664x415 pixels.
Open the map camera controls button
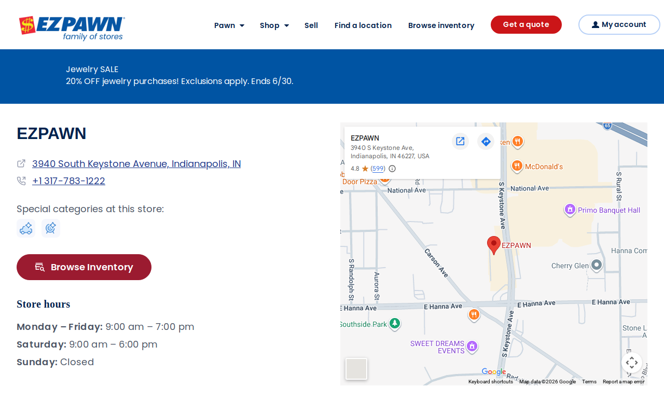[632, 363]
